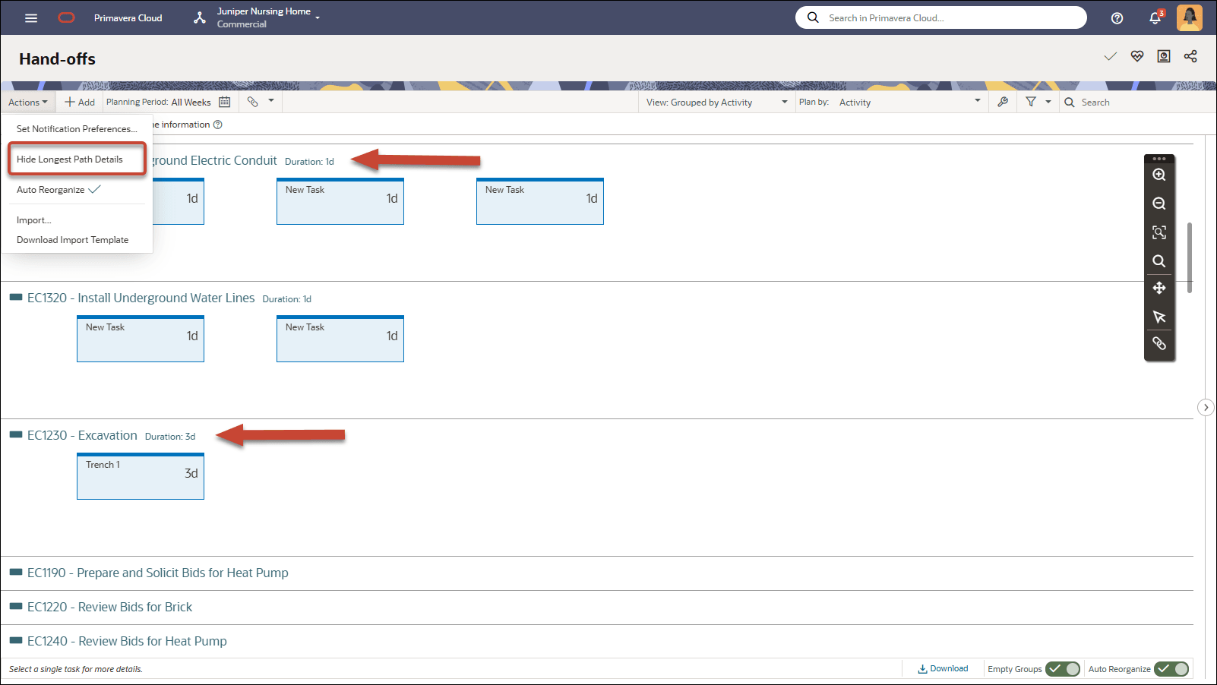Select the Trench 1 task card
Image resolution: width=1217 pixels, height=685 pixels.
141,476
